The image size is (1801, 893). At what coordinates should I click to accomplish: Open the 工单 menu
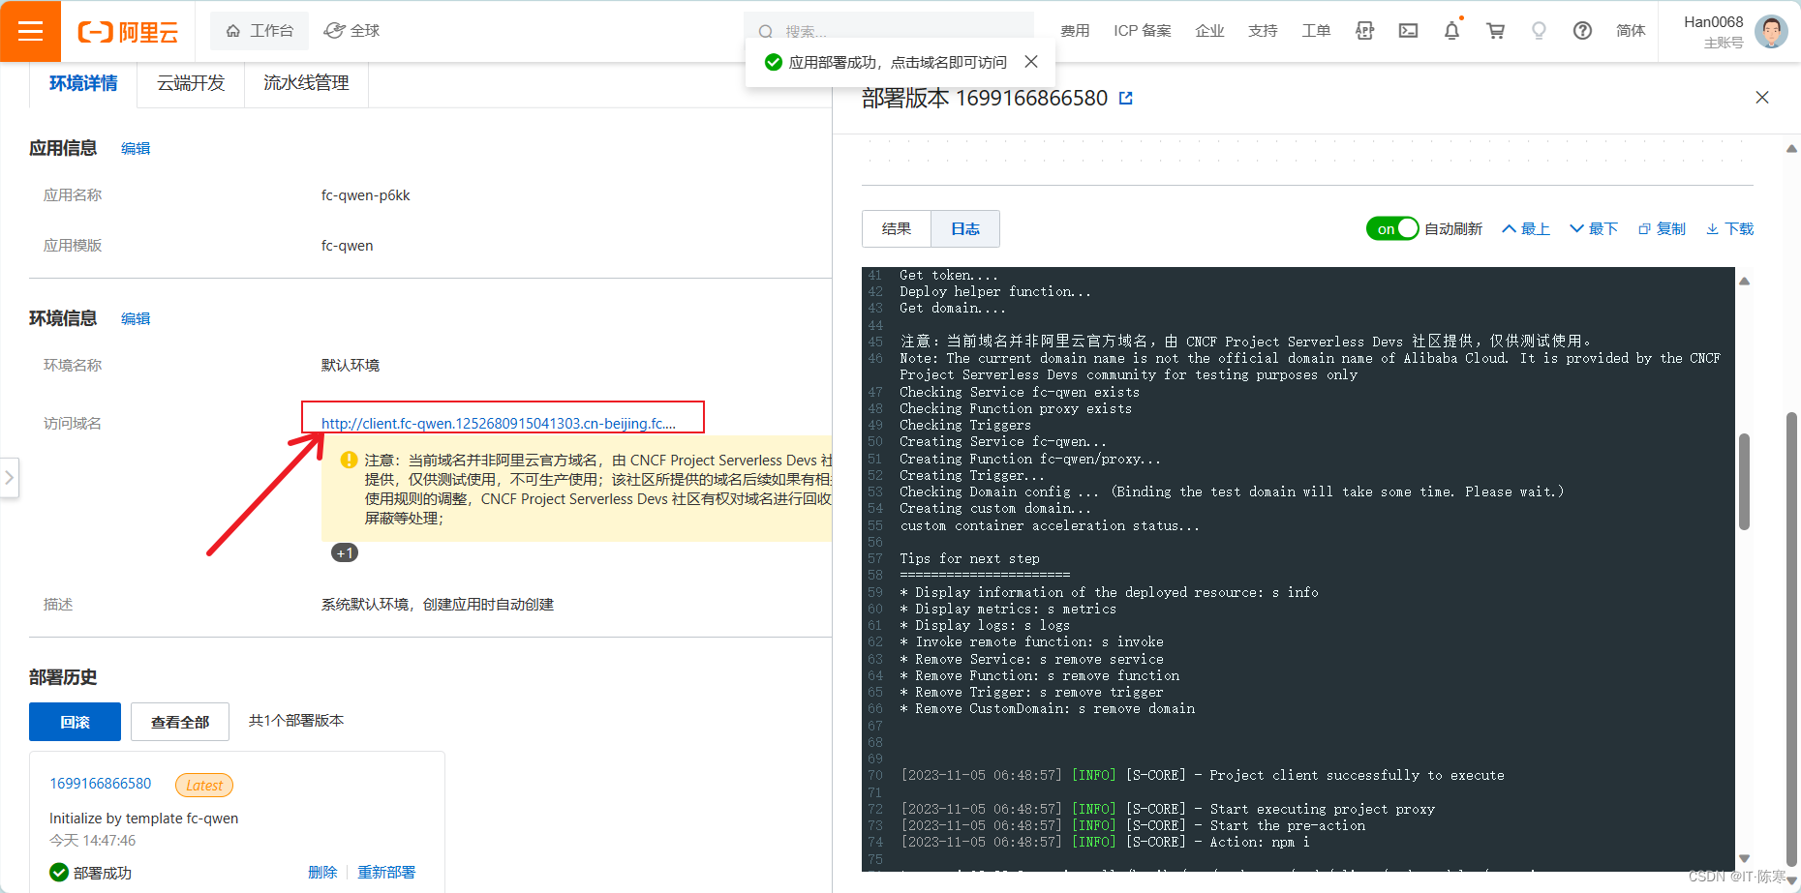1316,31
